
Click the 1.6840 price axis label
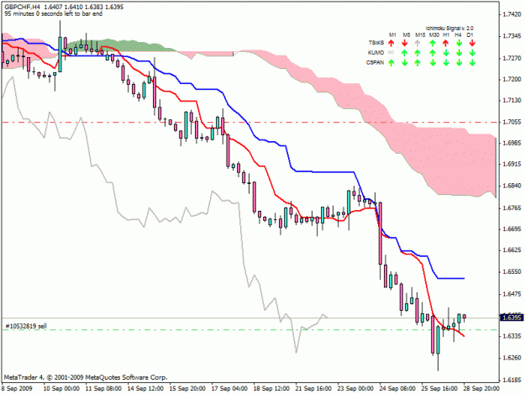(512, 186)
